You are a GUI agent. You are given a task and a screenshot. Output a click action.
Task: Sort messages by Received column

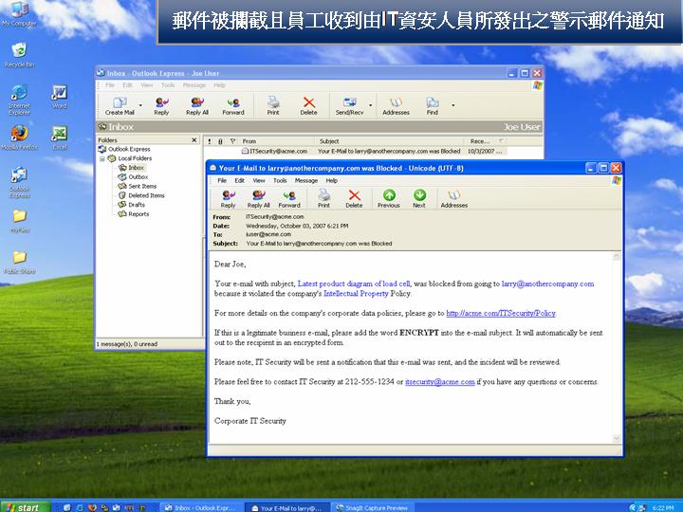pyautogui.click(x=485, y=141)
